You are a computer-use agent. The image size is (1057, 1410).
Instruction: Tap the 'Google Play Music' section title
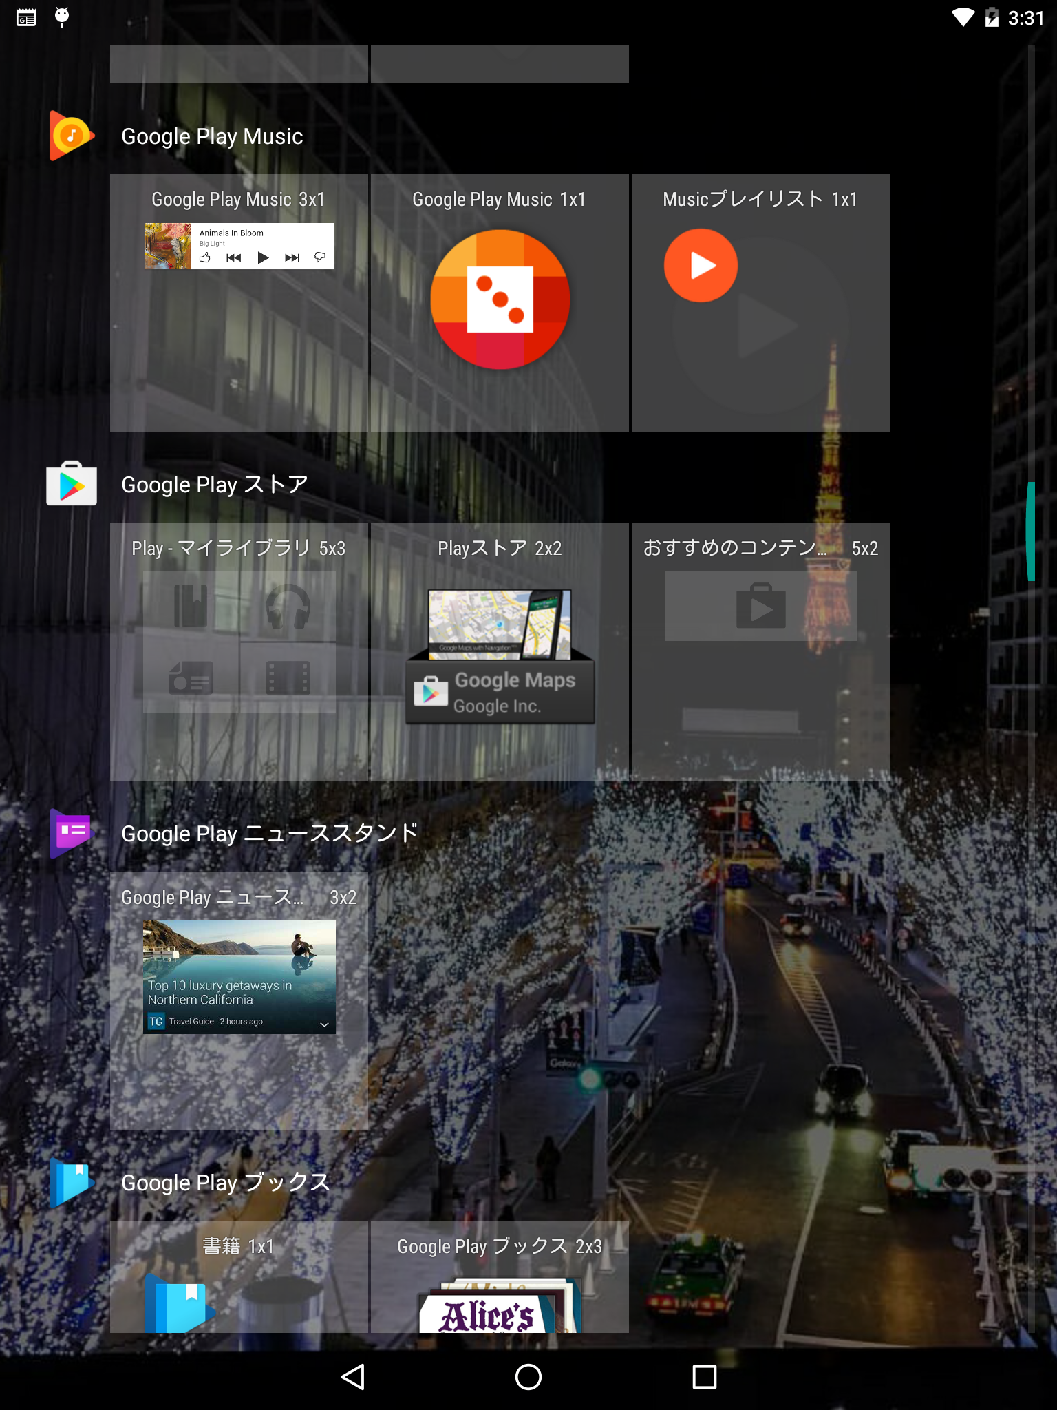pyautogui.click(x=212, y=136)
